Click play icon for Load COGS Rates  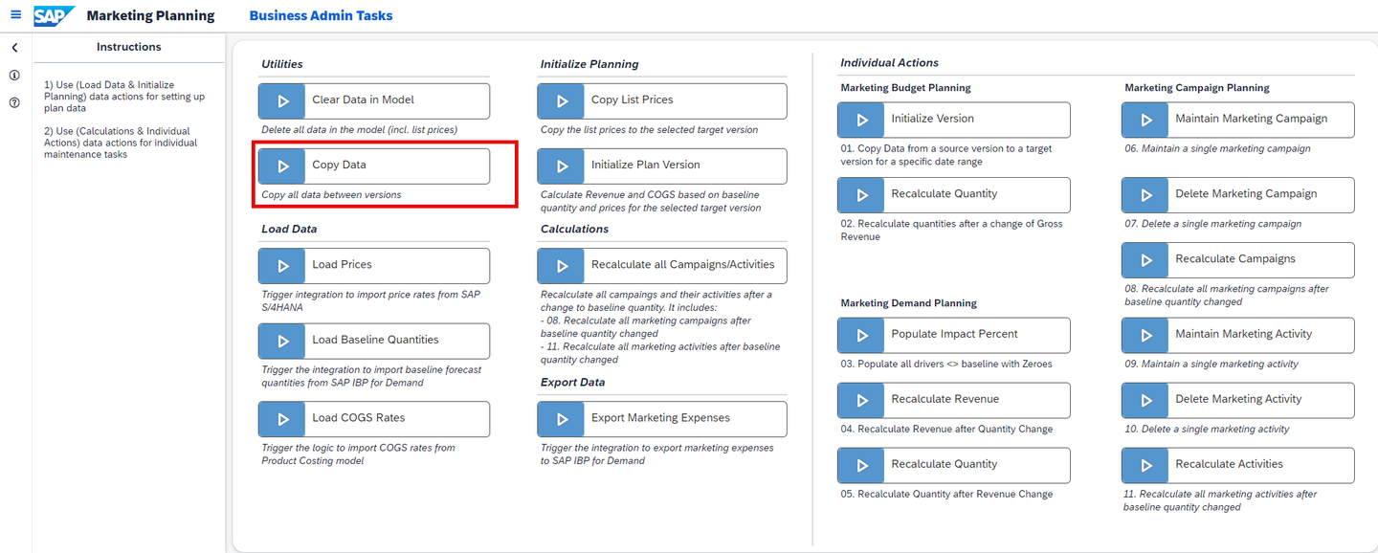click(x=282, y=418)
